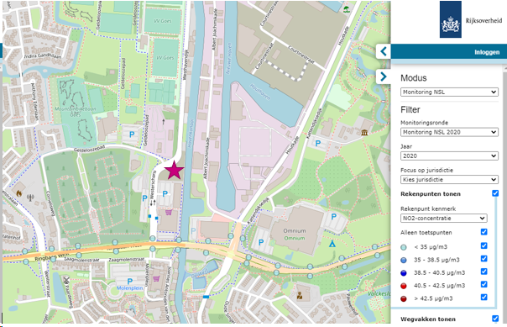This screenshot has height=327, width=507.
Task: Uncheck the > 42.5 µg/m3 checkbox
Action: pyautogui.click(x=483, y=297)
